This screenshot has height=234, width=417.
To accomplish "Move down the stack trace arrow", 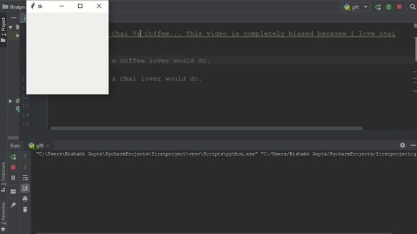I will point(25,167).
